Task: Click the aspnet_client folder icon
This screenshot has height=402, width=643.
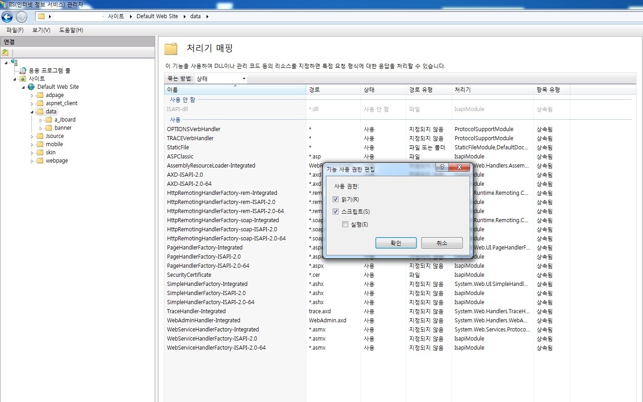Action: pos(40,103)
